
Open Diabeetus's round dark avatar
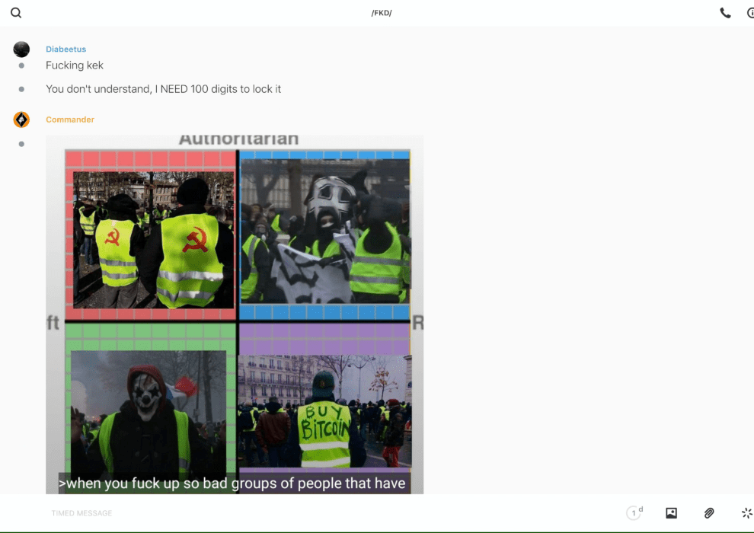[x=21, y=49]
